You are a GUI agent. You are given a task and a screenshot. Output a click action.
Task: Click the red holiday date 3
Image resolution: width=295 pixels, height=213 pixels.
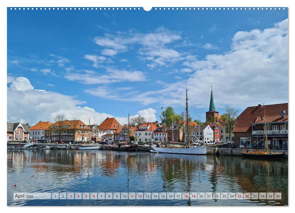point(70,197)
